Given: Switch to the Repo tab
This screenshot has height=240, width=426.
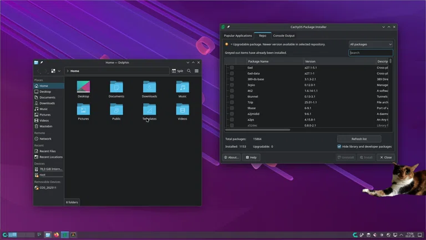Looking at the screenshot, I should tap(262, 36).
